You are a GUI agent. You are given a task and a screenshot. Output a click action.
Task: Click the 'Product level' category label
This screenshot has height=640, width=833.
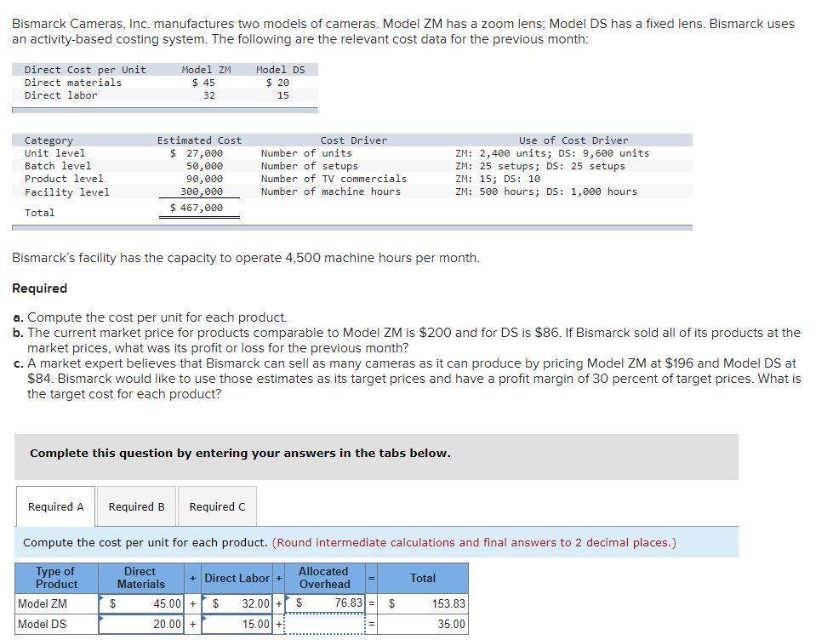click(64, 179)
